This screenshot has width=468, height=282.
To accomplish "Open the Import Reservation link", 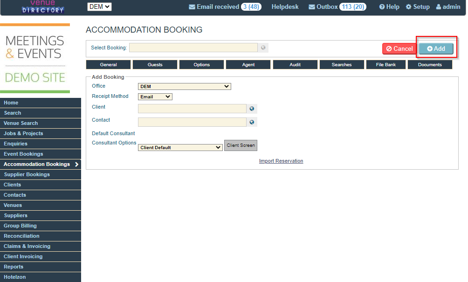I will coord(281,161).
